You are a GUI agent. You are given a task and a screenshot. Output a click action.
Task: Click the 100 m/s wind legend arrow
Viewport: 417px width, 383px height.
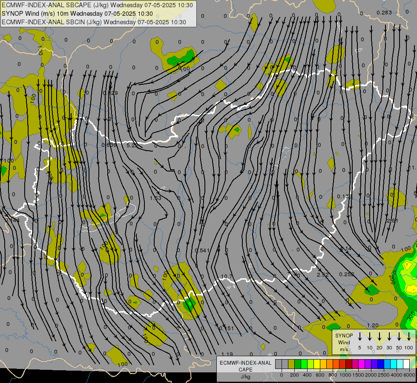pyautogui.click(x=409, y=336)
